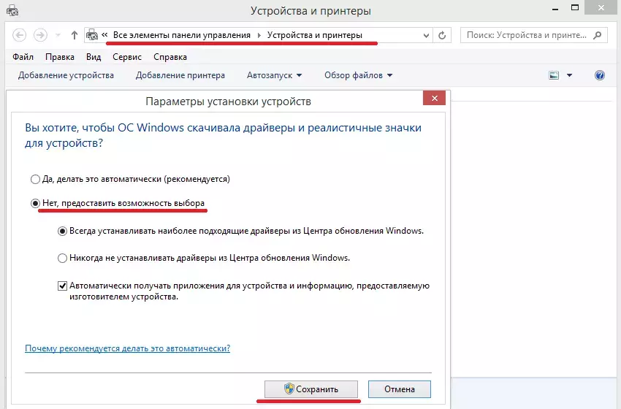Expand the Обзор файлов dropdown
The height and width of the screenshot is (409, 621).
coord(359,75)
